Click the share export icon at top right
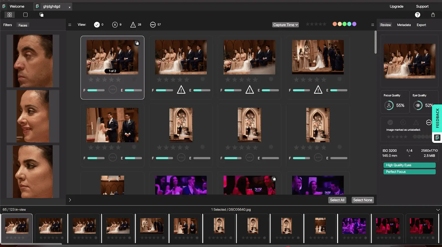This screenshot has width=442, height=247. pos(433,15)
